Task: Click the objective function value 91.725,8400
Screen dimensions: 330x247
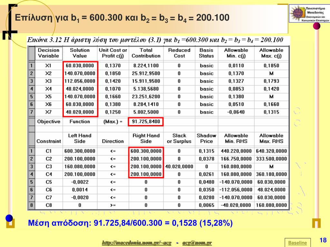Action: coord(146,121)
